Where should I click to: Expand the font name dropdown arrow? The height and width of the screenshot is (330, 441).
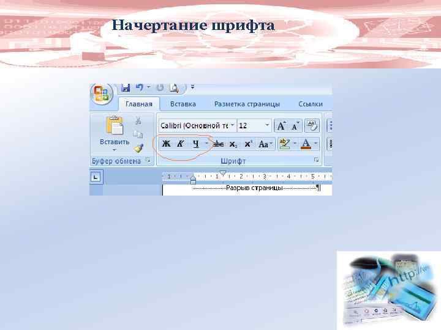(233, 125)
